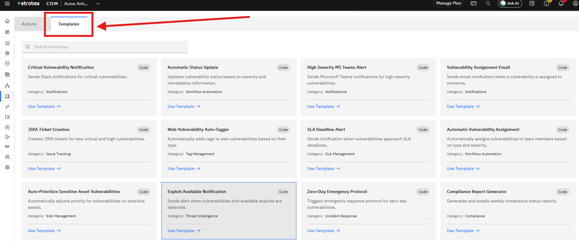Click the 'Compliance Report Generator' card title
The image size is (579, 243).
click(477, 191)
